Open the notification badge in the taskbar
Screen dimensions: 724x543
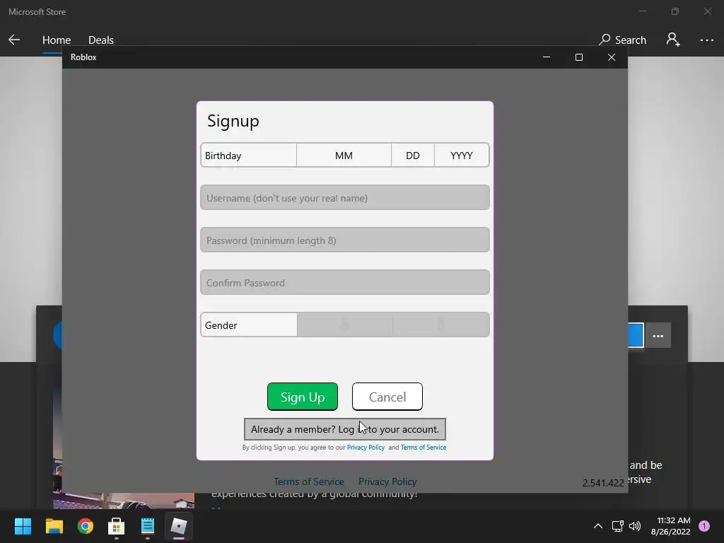[x=704, y=526]
